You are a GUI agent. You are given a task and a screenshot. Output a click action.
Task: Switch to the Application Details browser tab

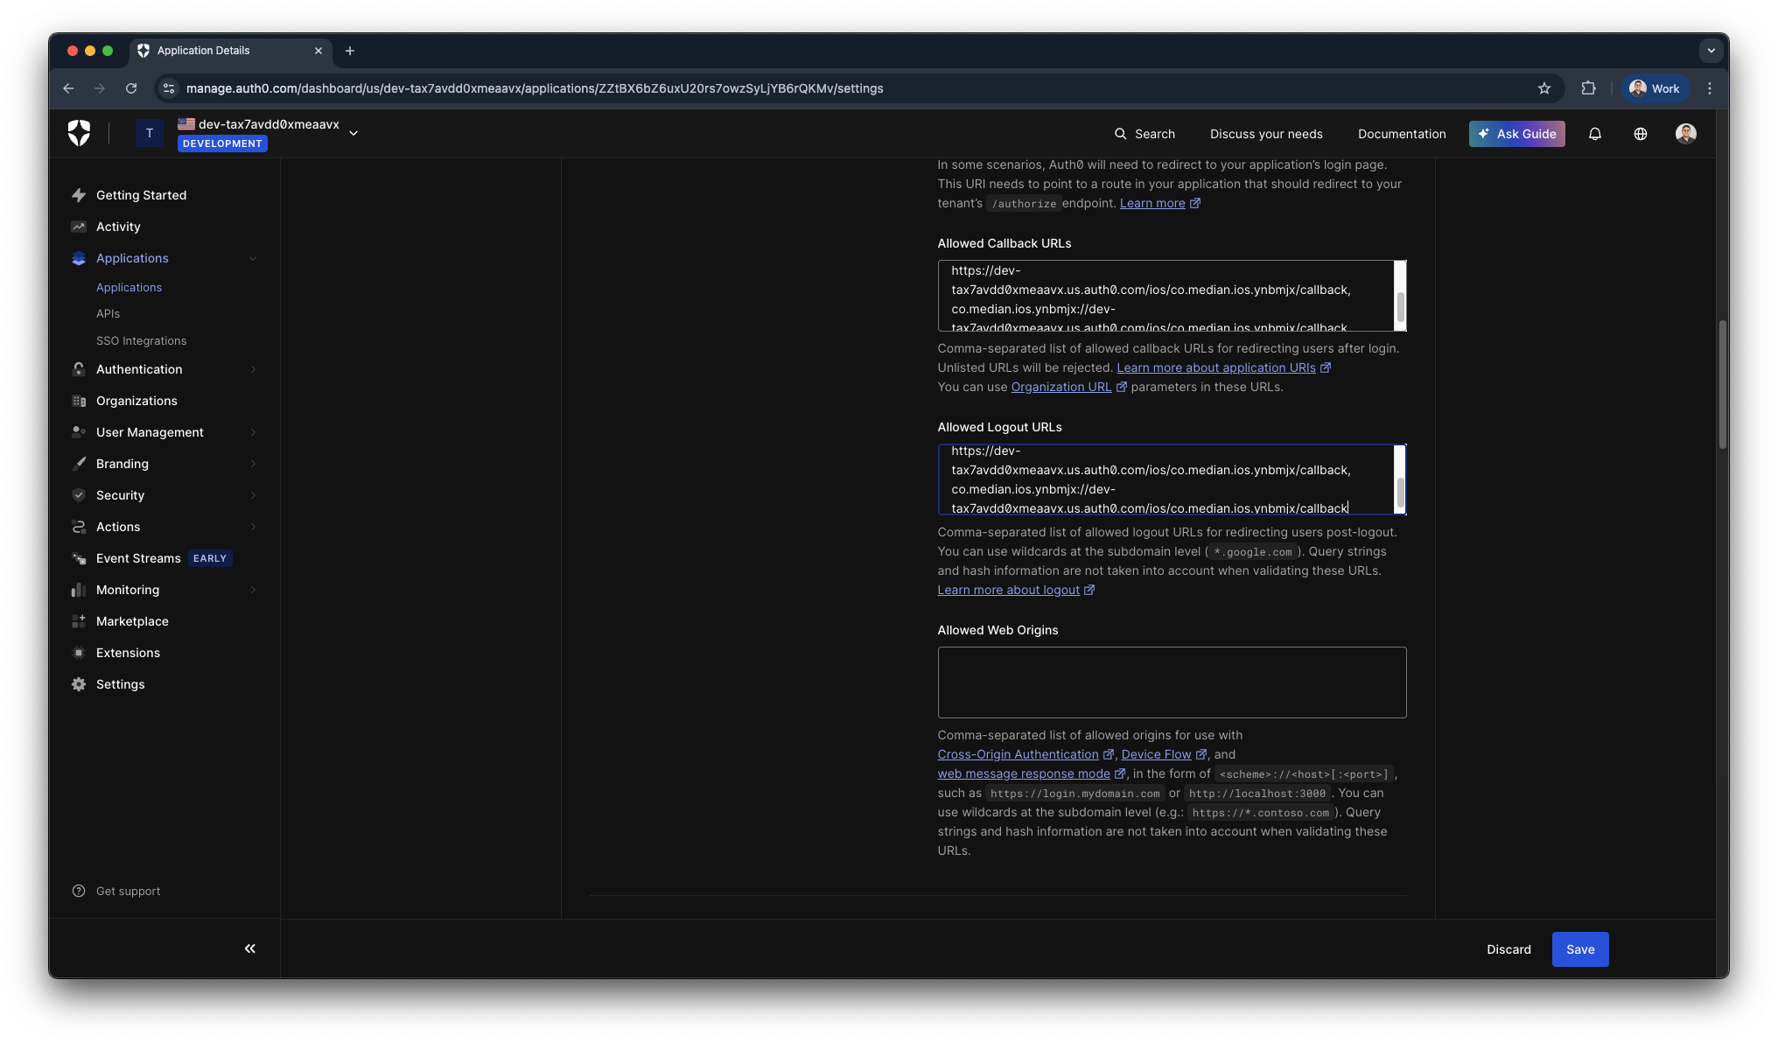(203, 51)
